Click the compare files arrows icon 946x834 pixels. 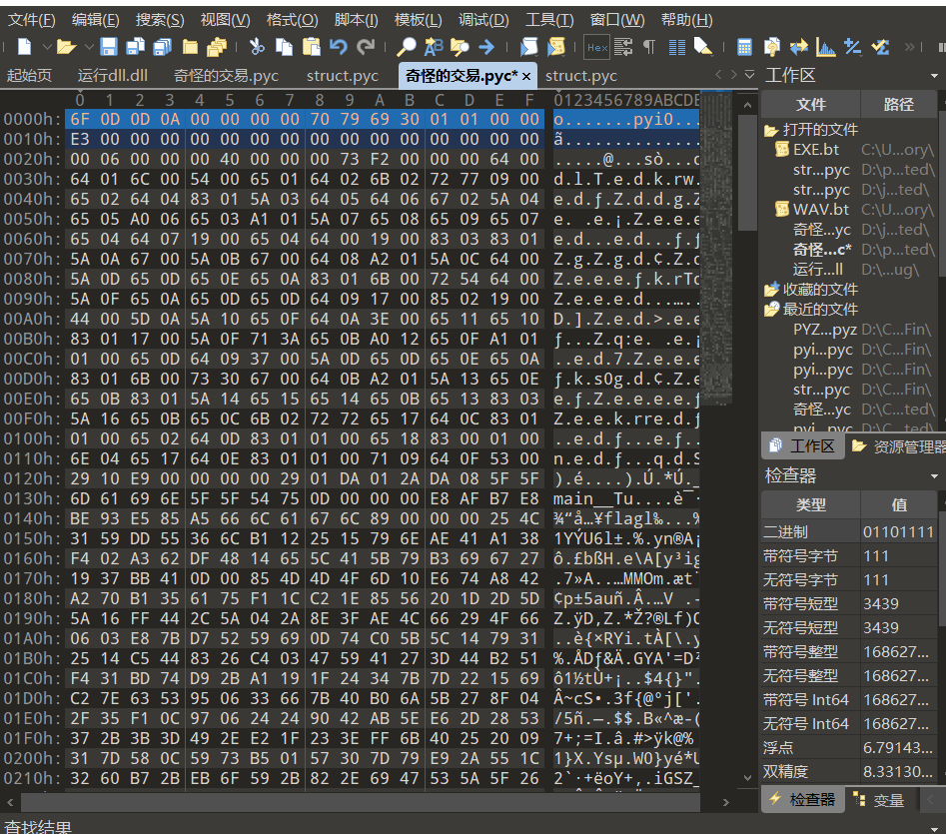pos(799,46)
